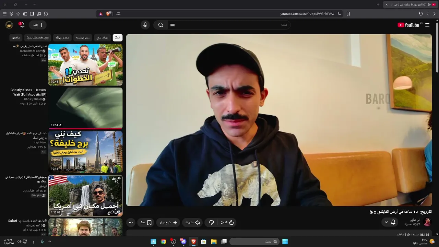Open Microsoft Store from the taskbar
The image size is (439, 247).
204,242
